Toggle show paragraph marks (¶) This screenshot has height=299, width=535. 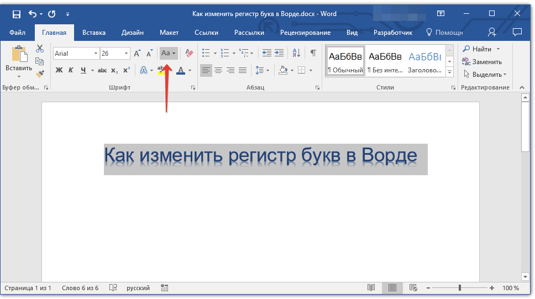click(313, 53)
